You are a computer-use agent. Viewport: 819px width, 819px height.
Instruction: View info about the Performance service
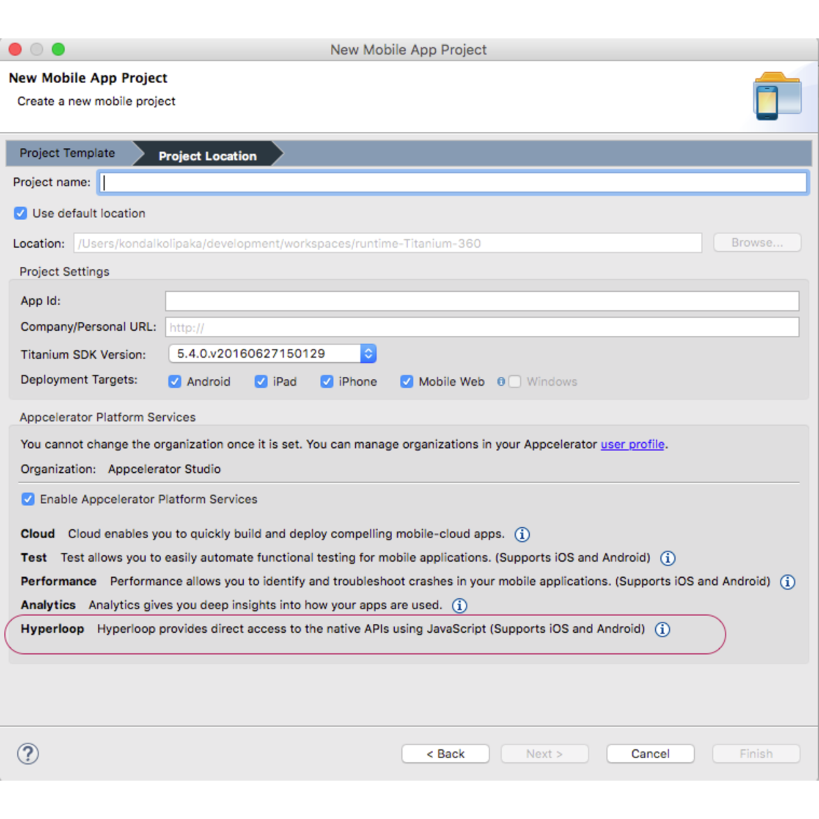(788, 582)
